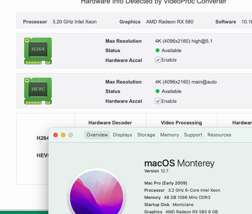Click '4K (4096x2160) high@5.1' resolution text

click(184, 41)
